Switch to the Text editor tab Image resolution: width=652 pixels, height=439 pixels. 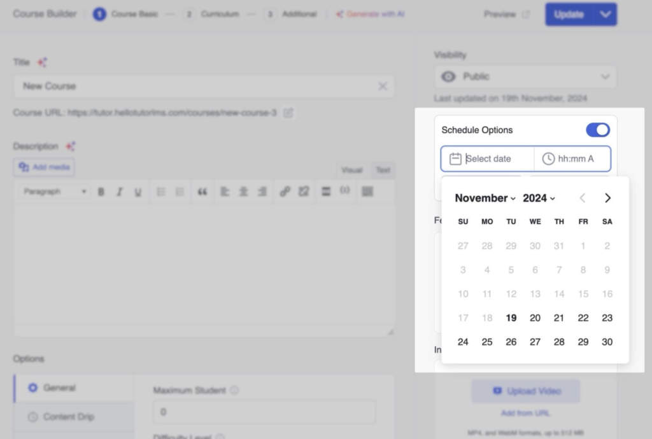(383, 170)
